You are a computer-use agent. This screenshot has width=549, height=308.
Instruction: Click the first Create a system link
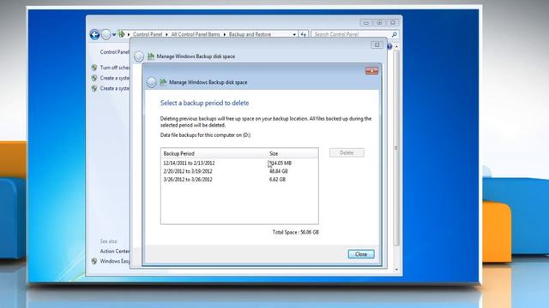(115, 78)
